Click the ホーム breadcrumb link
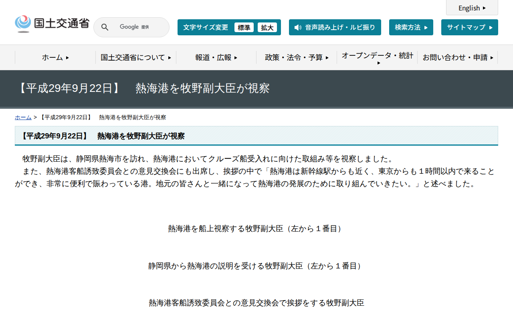The image size is (513, 321). click(23, 117)
